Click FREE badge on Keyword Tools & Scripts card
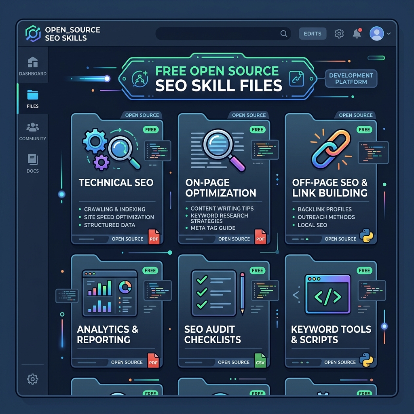 click(364, 270)
